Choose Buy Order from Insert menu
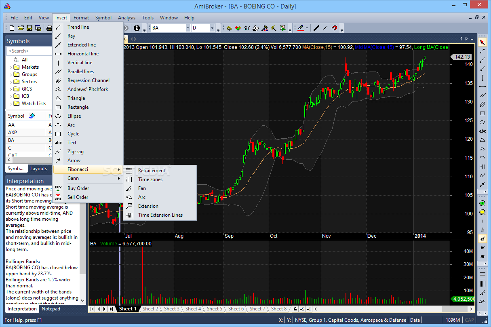 88,188
